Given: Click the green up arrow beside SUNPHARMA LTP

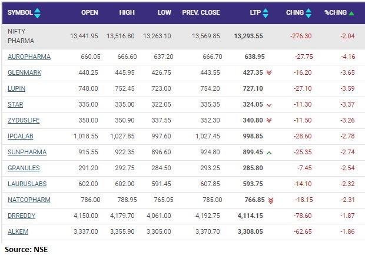Looking at the screenshot, I should (x=269, y=153).
